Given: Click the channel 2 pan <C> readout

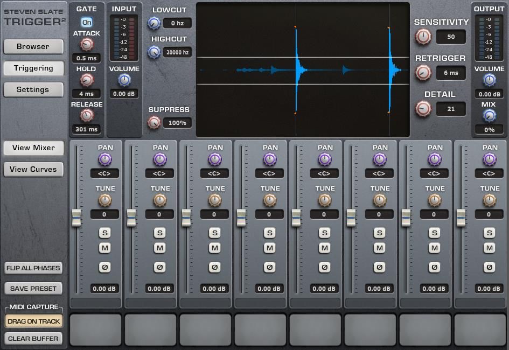Looking at the screenshot, I should (159, 173).
